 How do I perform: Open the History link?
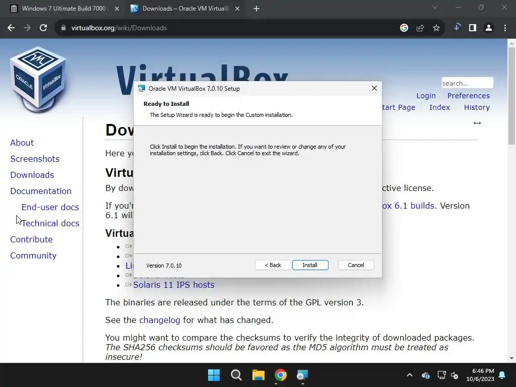pos(477,107)
